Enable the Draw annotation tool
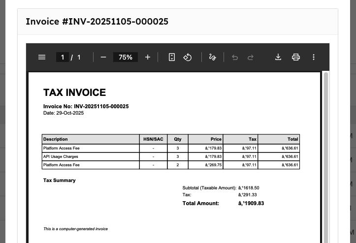This screenshot has height=243, width=356. pyautogui.click(x=212, y=57)
